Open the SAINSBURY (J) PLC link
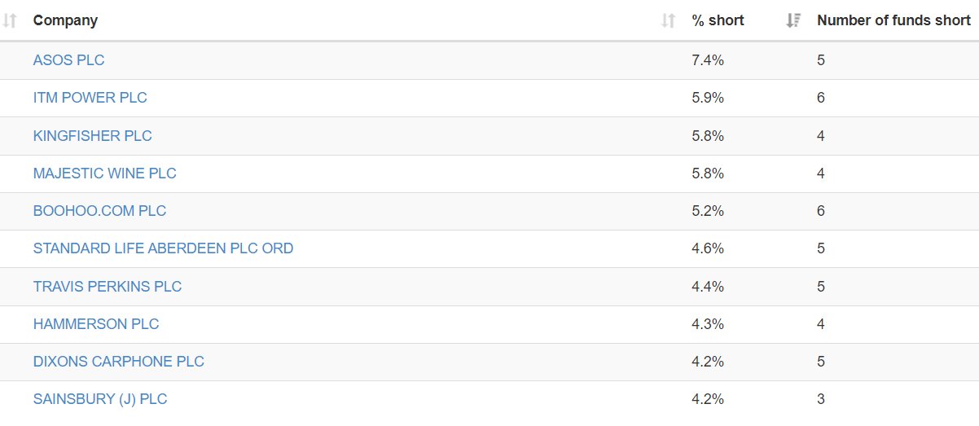Image resolution: width=979 pixels, height=426 pixels. [x=100, y=399]
